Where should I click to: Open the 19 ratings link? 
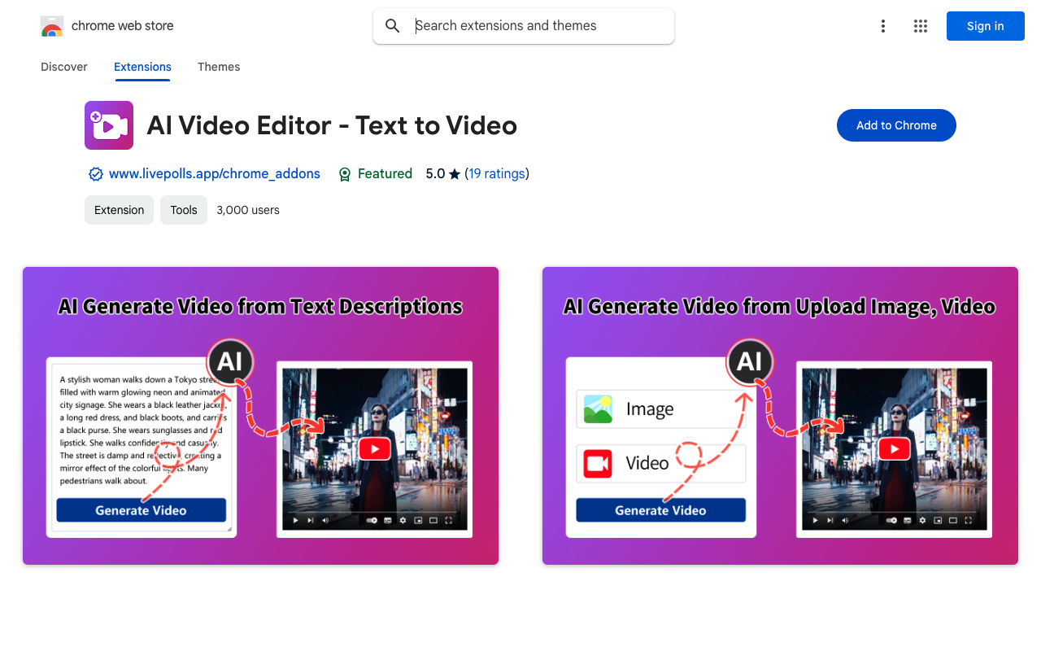coord(496,173)
